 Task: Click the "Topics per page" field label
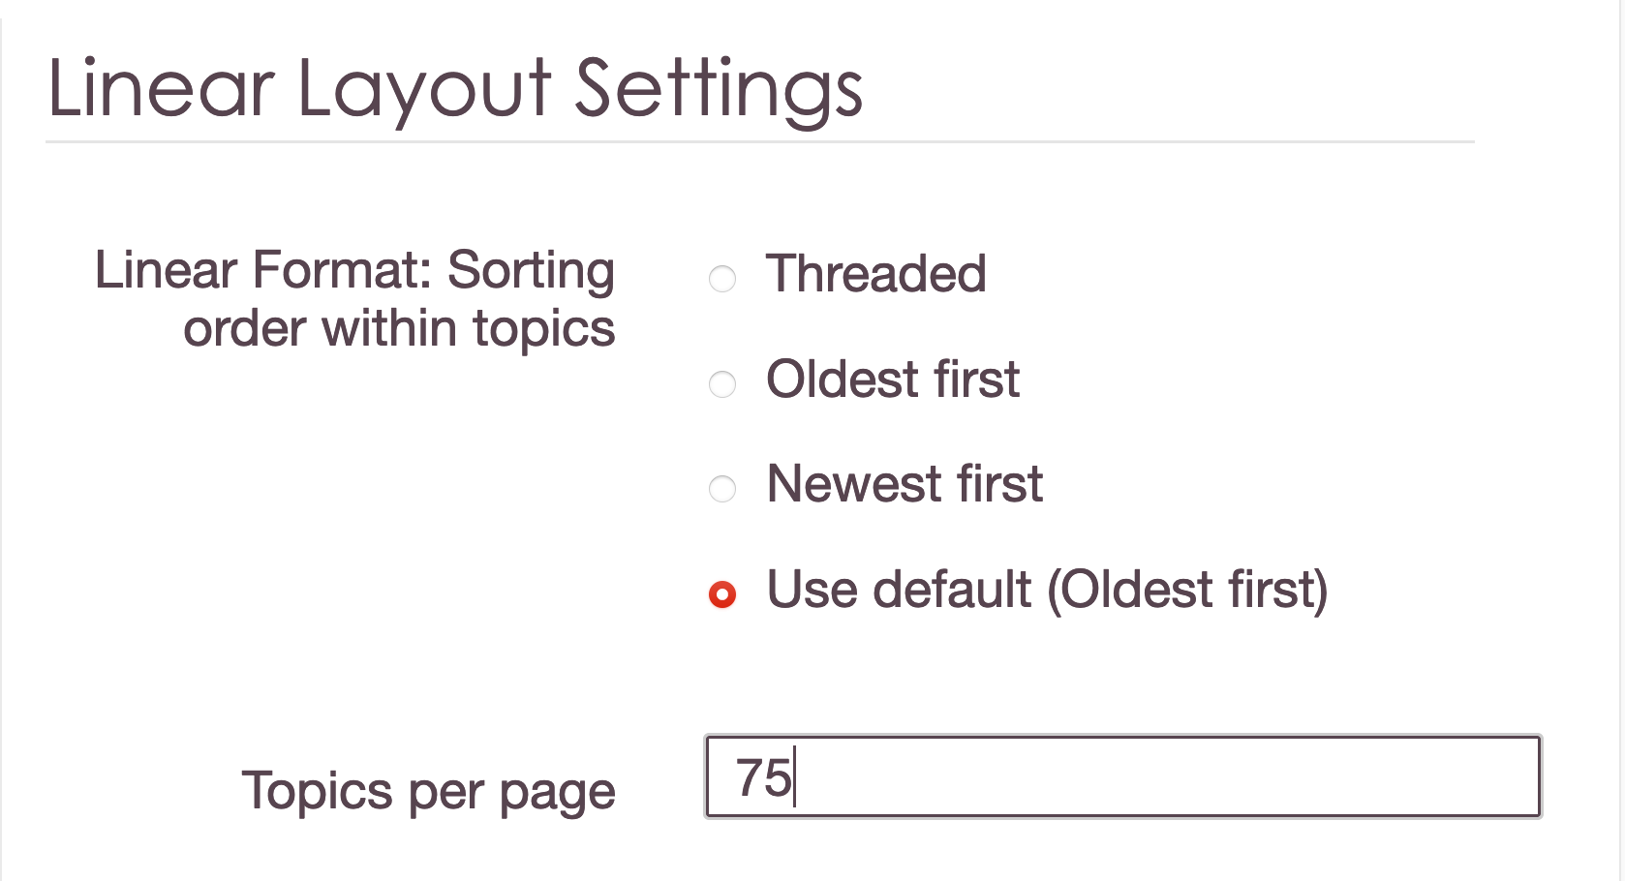click(x=428, y=791)
